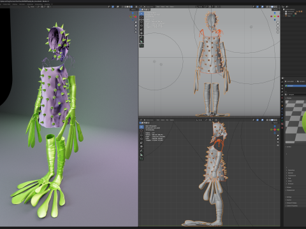Toggle camera view button in top-right viewport
Viewport: 306px width, 229px height.
[278, 29]
